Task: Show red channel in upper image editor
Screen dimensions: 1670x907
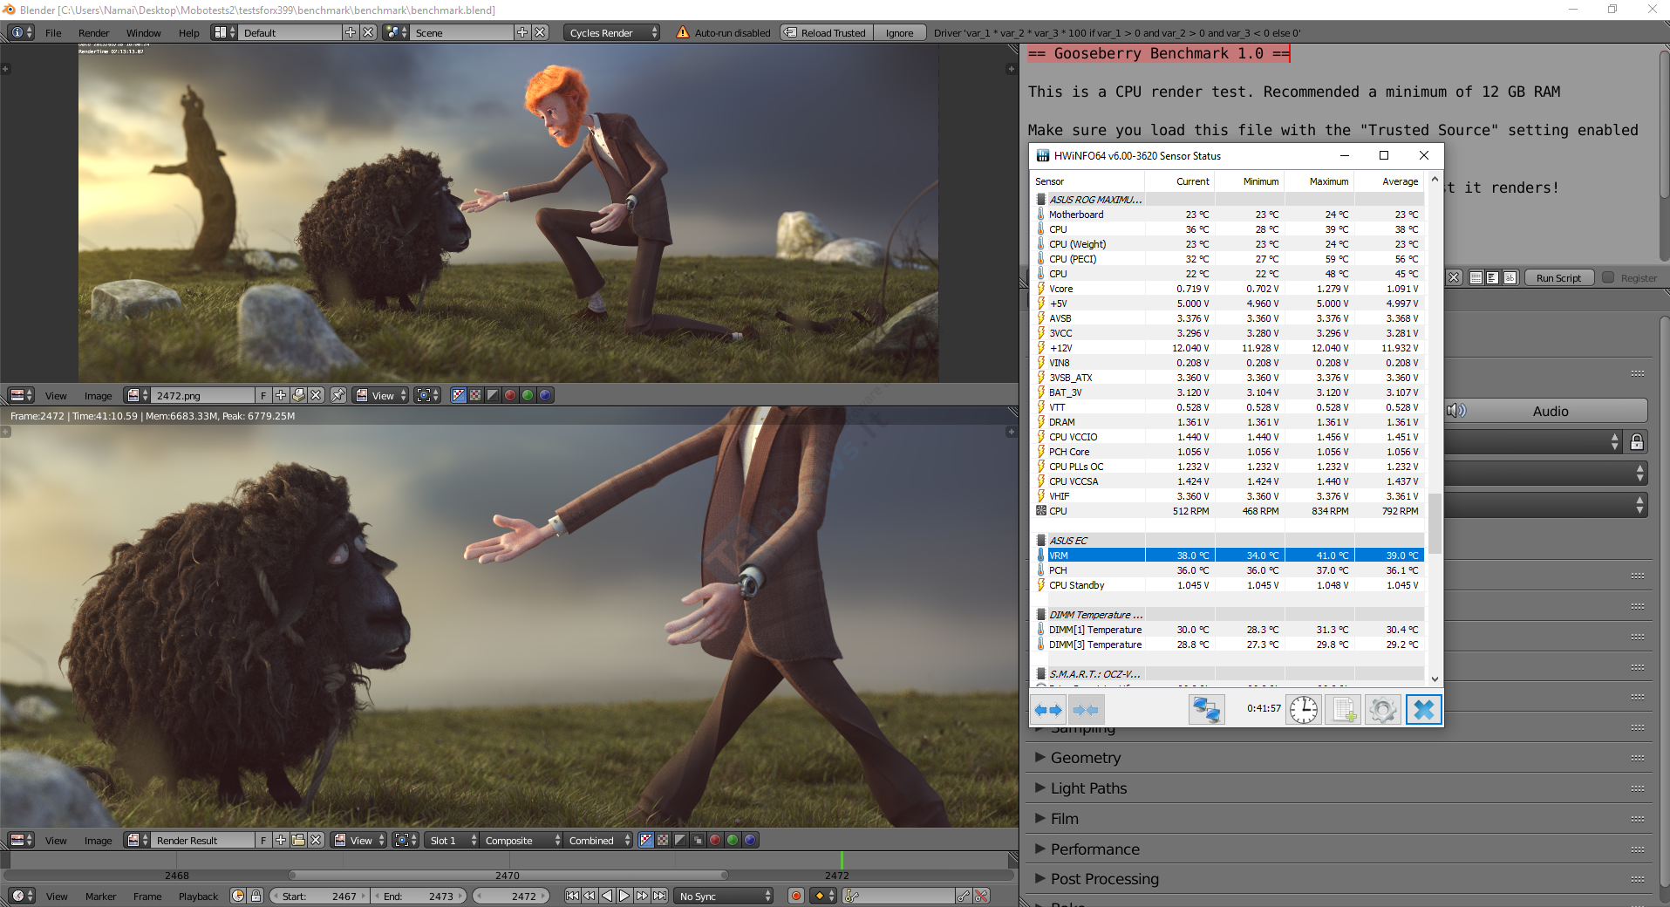Action: pos(510,395)
